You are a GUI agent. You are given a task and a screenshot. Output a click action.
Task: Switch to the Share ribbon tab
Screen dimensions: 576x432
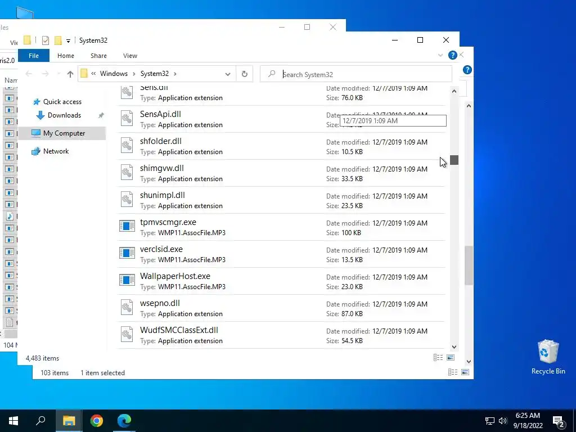click(98, 56)
